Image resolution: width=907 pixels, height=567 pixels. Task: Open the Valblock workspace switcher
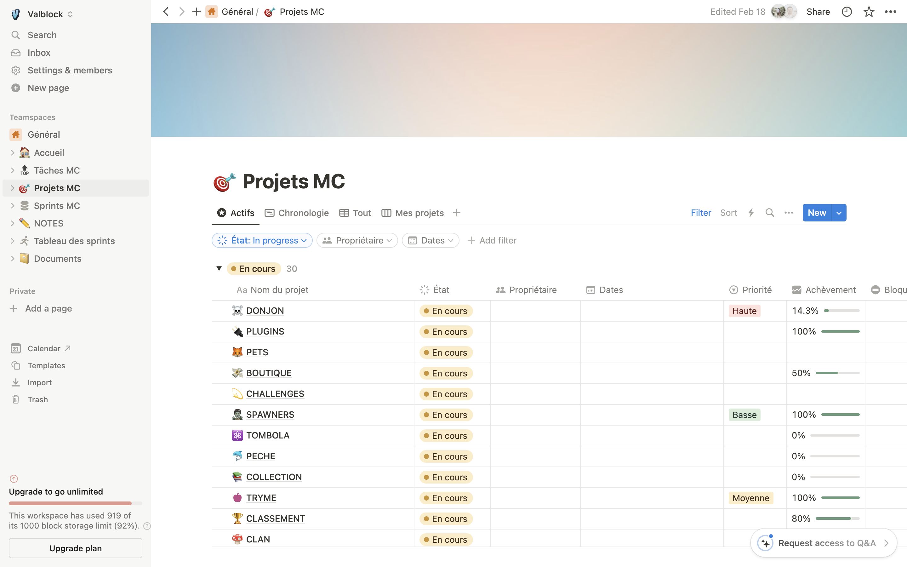point(45,14)
